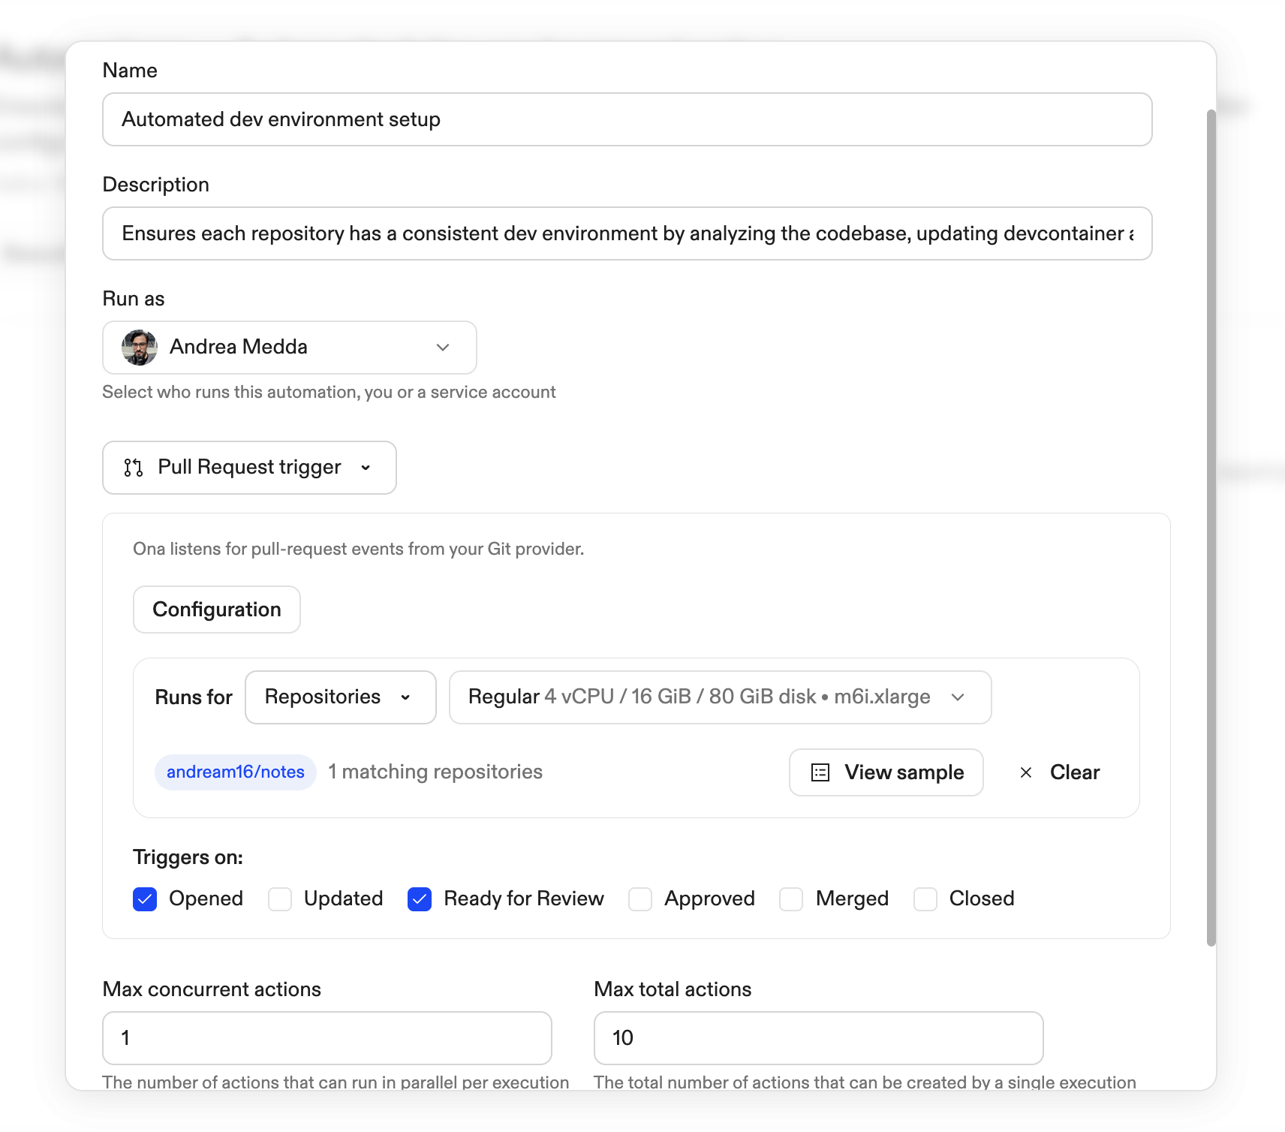The height and width of the screenshot is (1132, 1285).
Task: Enable the Approved trigger
Action: [639, 899]
